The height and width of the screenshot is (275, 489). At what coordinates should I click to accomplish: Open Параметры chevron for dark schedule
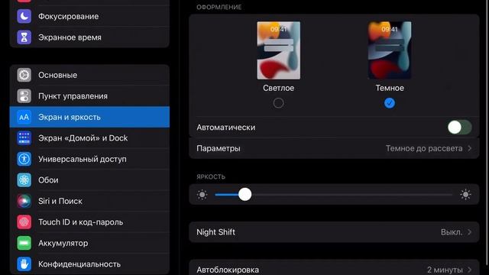click(470, 148)
